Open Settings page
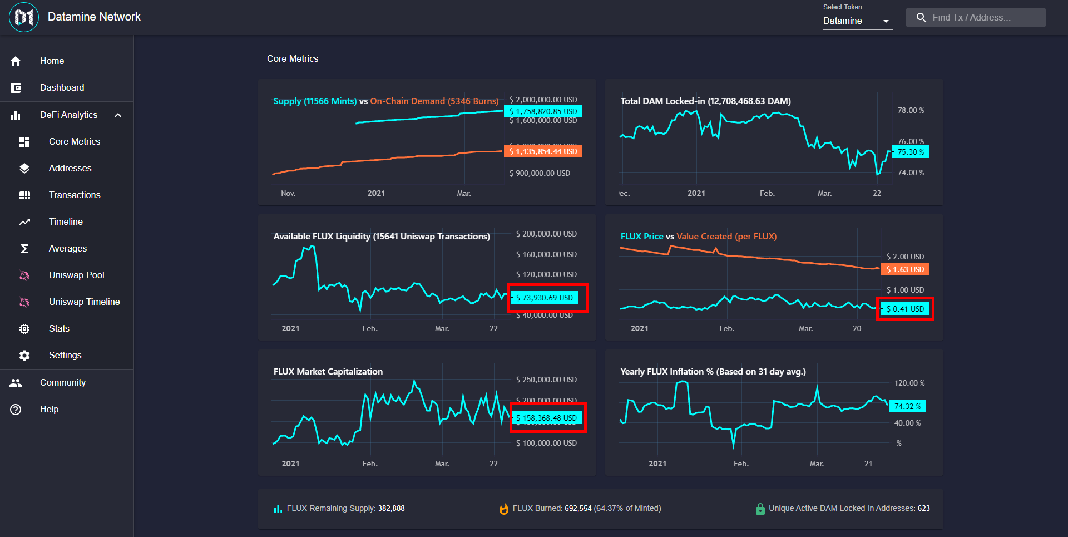Image resolution: width=1068 pixels, height=537 pixels. pos(67,356)
